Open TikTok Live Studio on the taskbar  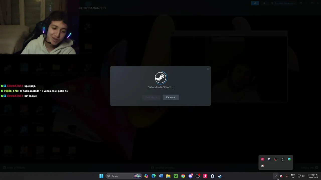pyautogui.click(x=205, y=176)
